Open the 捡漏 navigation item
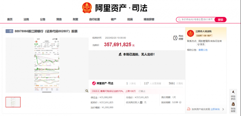 coord(130,19)
